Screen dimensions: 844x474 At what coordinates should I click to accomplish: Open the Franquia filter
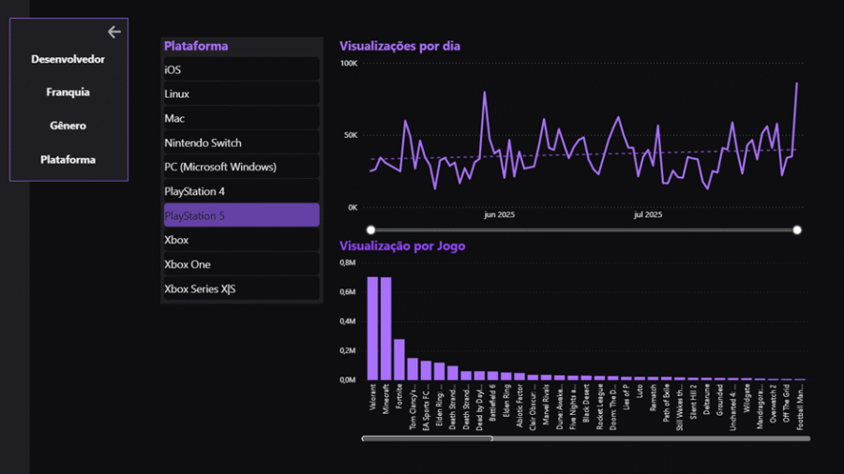(x=68, y=93)
